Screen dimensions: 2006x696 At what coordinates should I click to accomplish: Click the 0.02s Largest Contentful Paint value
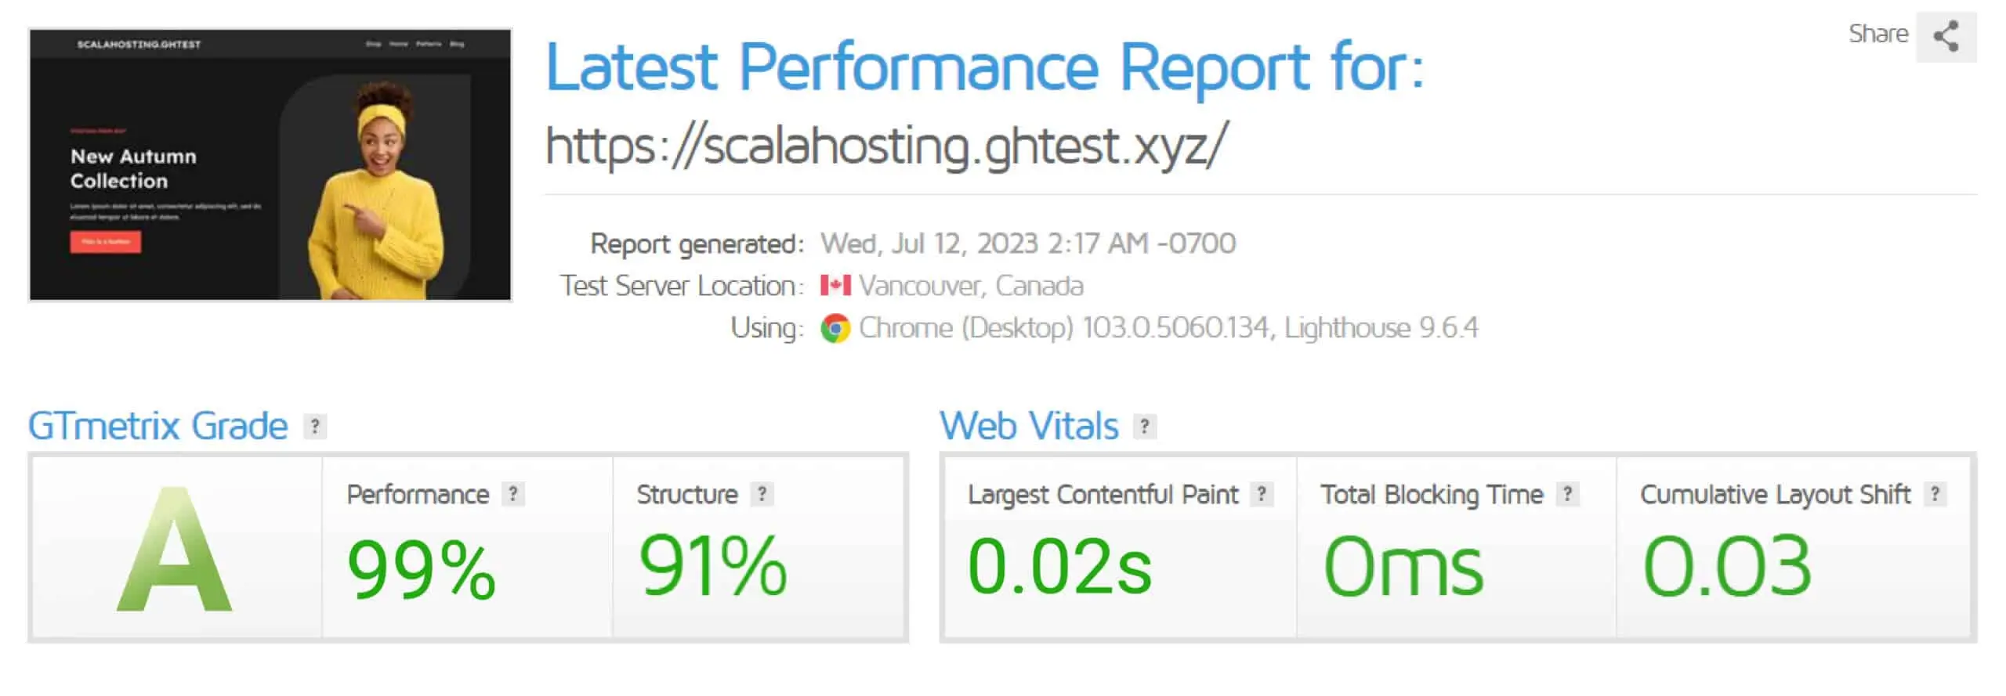pyautogui.click(x=1059, y=566)
